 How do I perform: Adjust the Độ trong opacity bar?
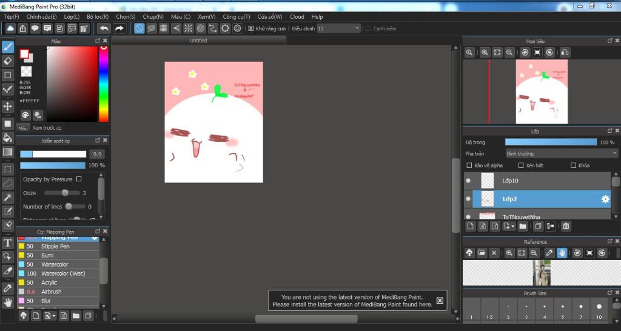pos(551,142)
